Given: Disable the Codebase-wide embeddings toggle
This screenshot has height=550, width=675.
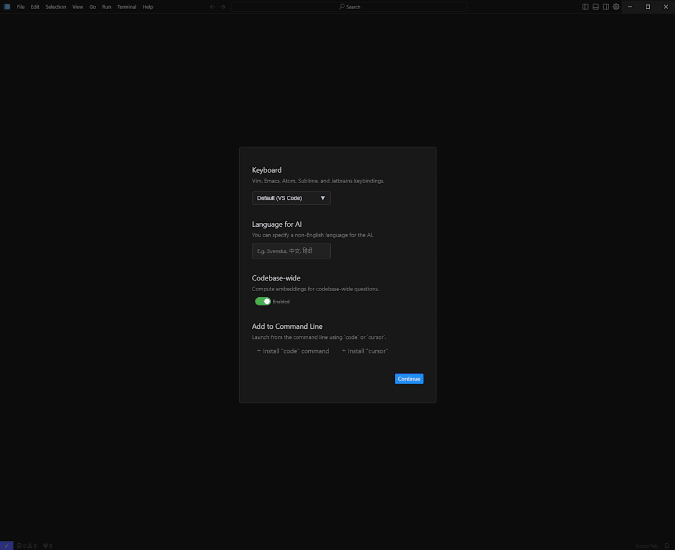Looking at the screenshot, I should pyautogui.click(x=263, y=301).
